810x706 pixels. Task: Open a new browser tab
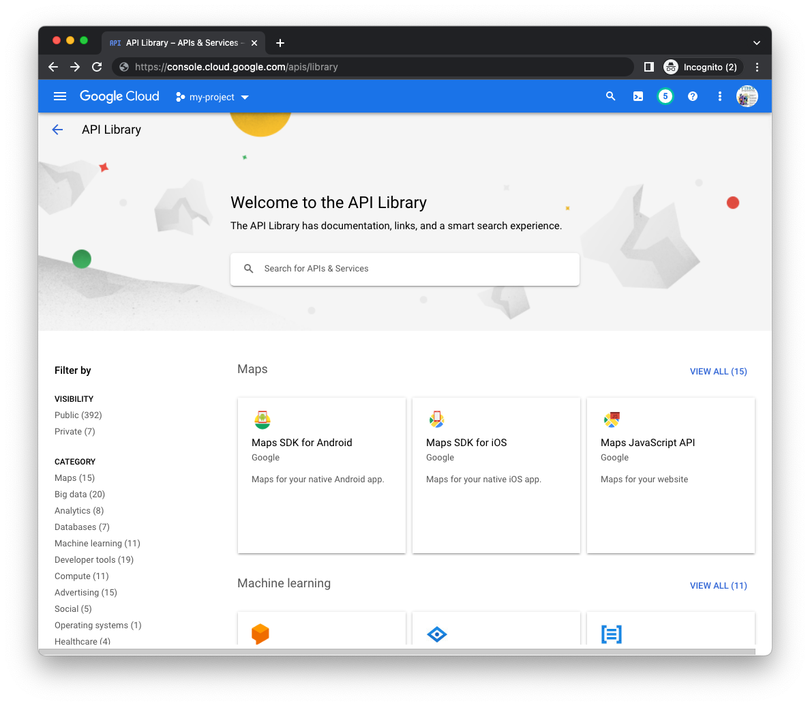[280, 42]
